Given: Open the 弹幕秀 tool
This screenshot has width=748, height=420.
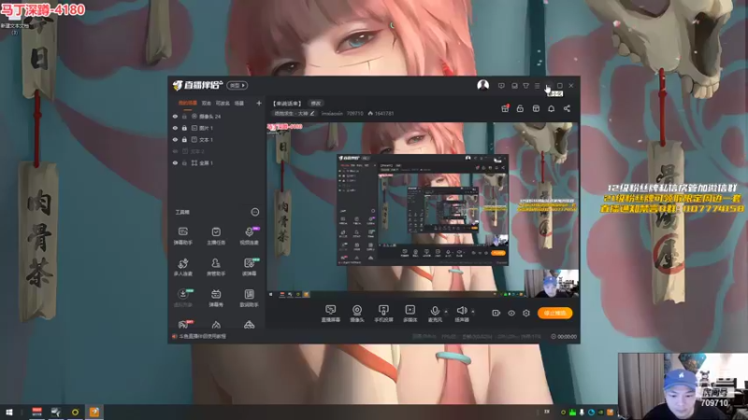Looking at the screenshot, I should [216, 298].
